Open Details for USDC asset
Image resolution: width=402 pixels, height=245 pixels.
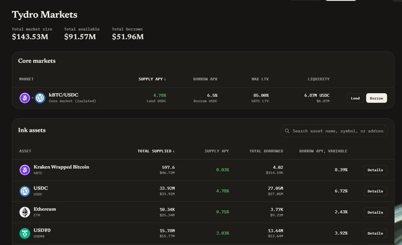(x=375, y=191)
